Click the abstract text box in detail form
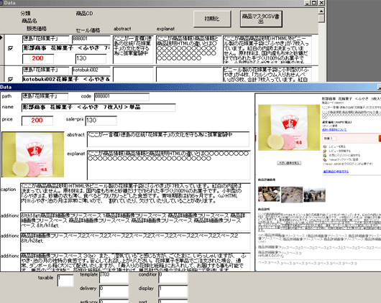 pyautogui.click(x=168, y=139)
